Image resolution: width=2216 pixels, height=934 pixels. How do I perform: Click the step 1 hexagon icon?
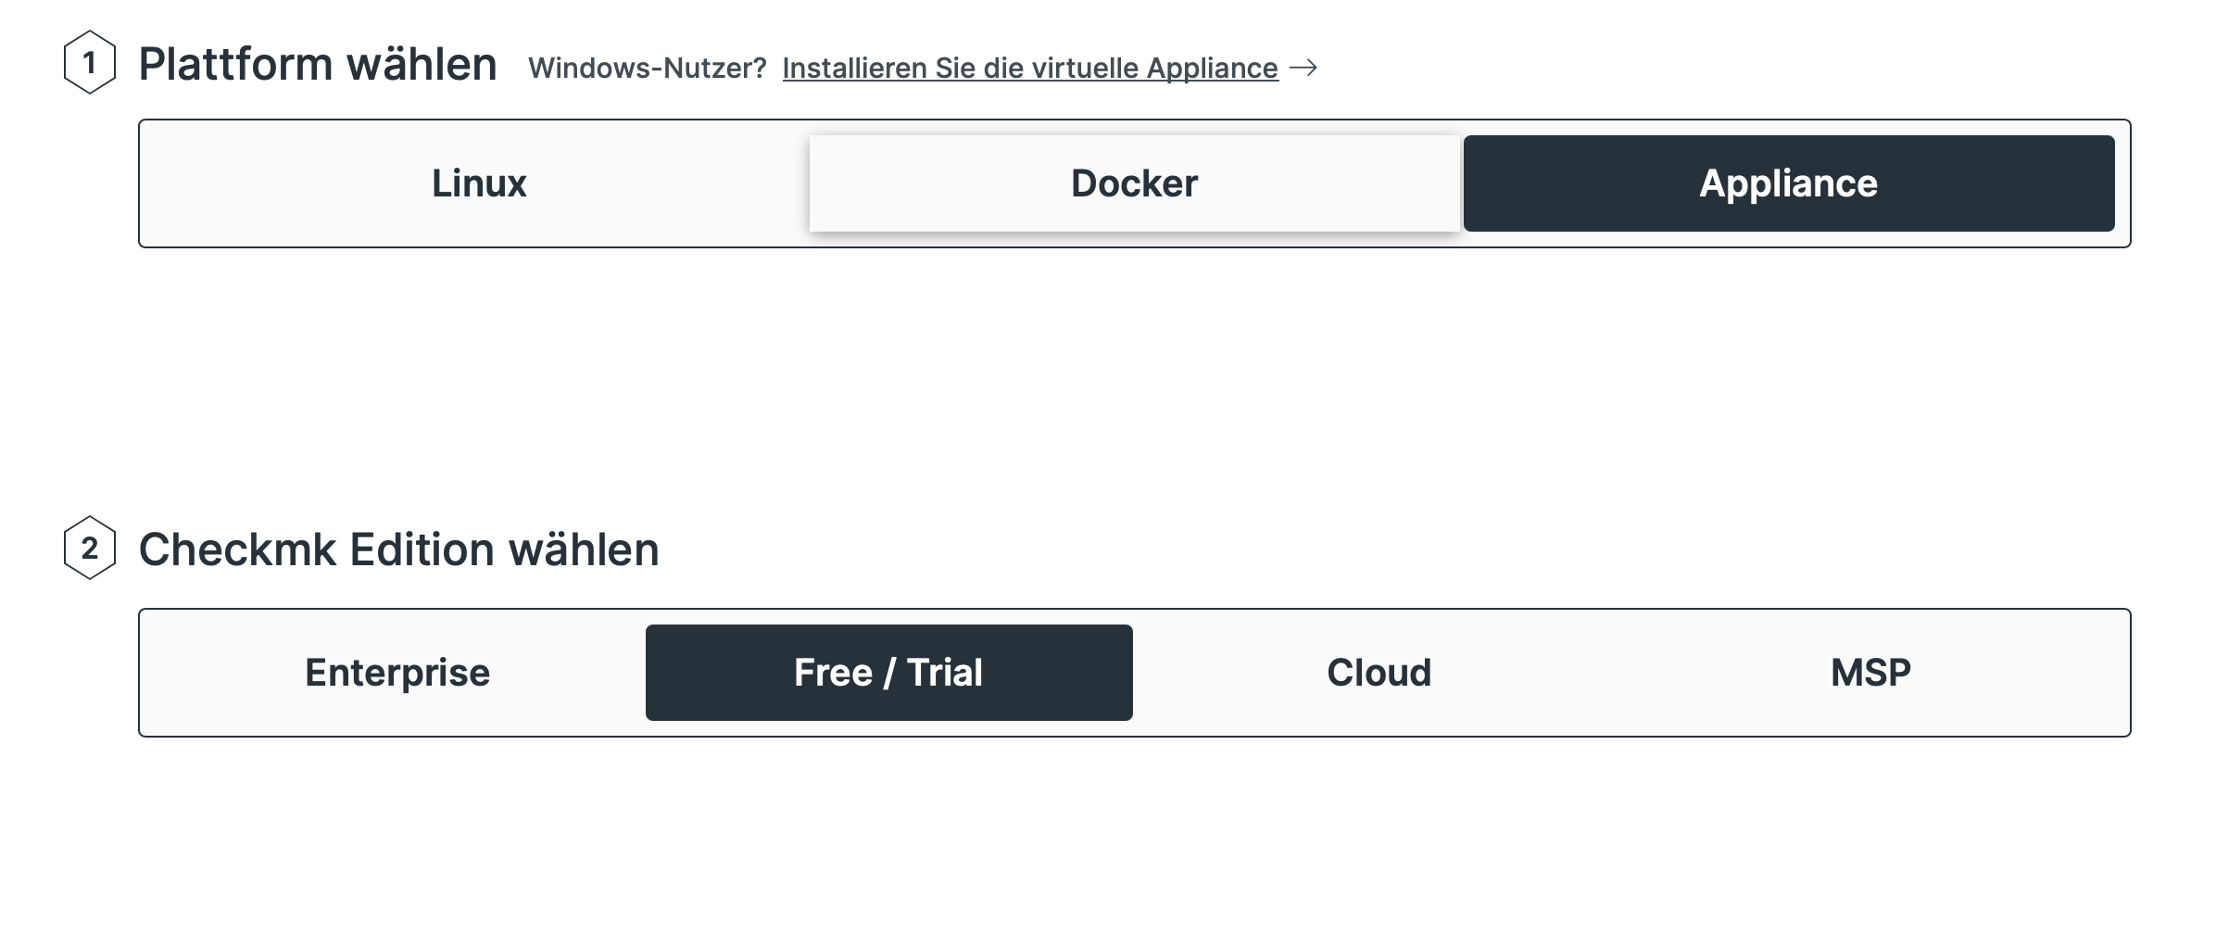pyautogui.click(x=89, y=63)
